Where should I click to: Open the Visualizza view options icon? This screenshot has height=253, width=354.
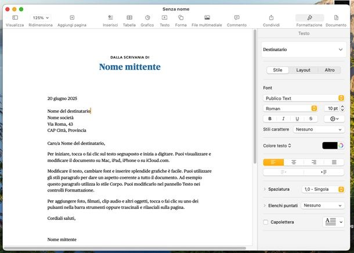pyautogui.click(x=15, y=18)
